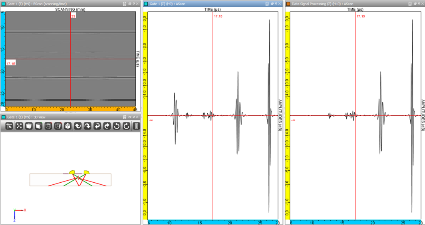This screenshot has height=225, width=425.
Task: Toggle pin on Gate 1 AScan panel
Action: [x=276, y=4]
